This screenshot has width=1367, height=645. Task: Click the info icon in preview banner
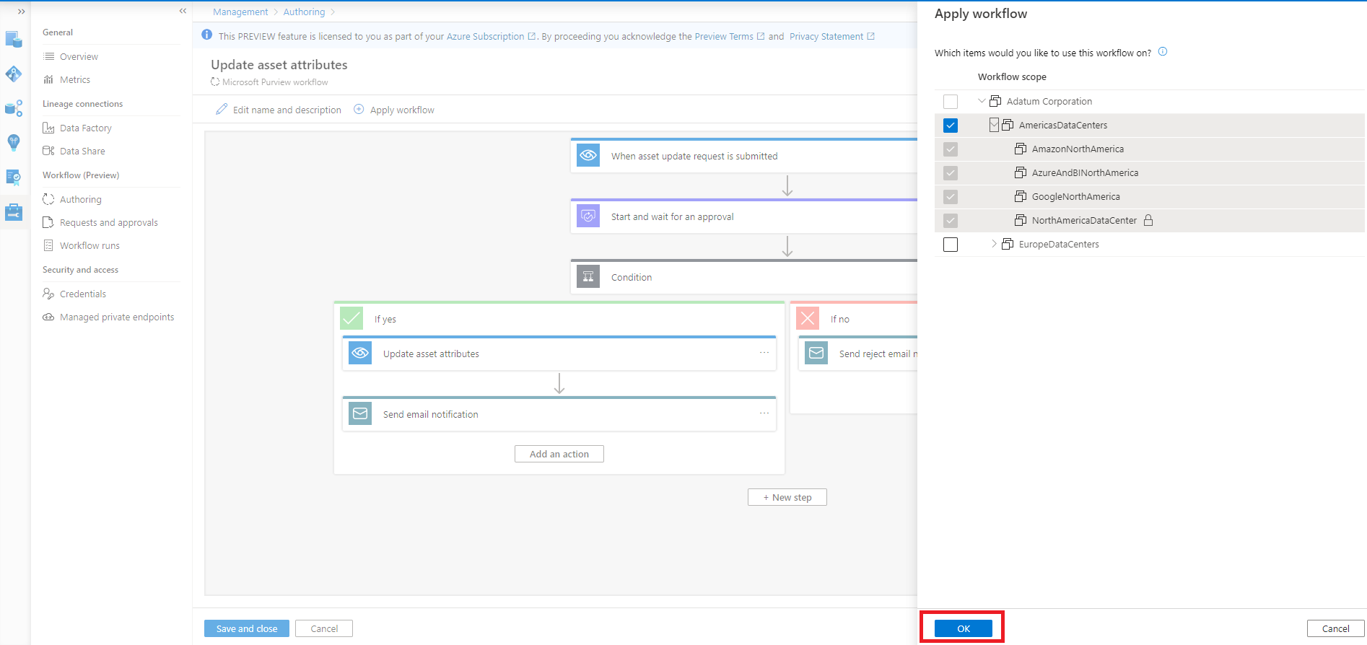[x=207, y=35]
